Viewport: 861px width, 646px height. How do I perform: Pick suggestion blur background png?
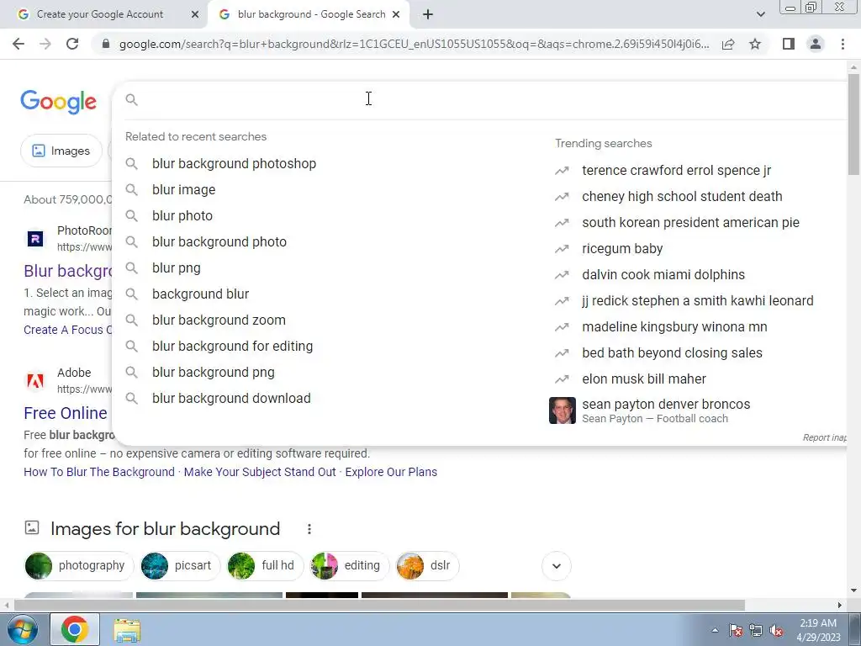click(x=213, y=373)
